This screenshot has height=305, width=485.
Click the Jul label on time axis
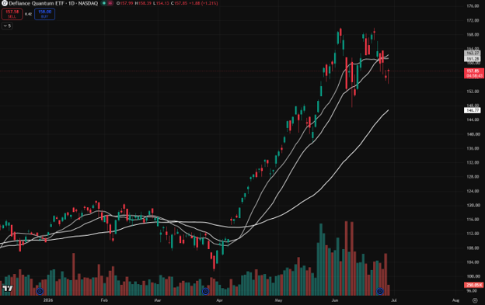coord(394,300)
